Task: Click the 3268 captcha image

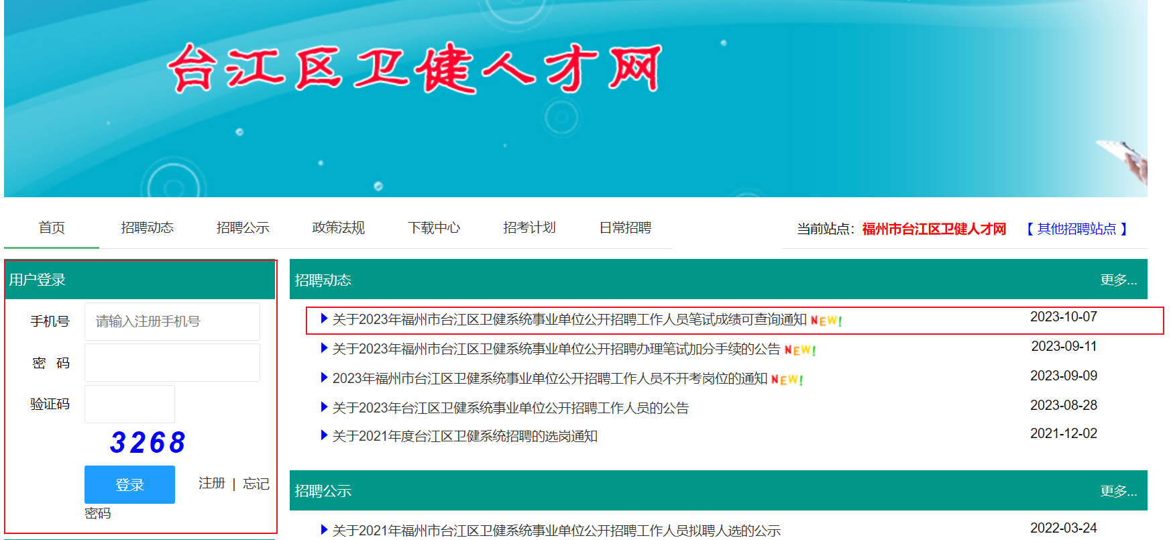Action: (148, 443)
